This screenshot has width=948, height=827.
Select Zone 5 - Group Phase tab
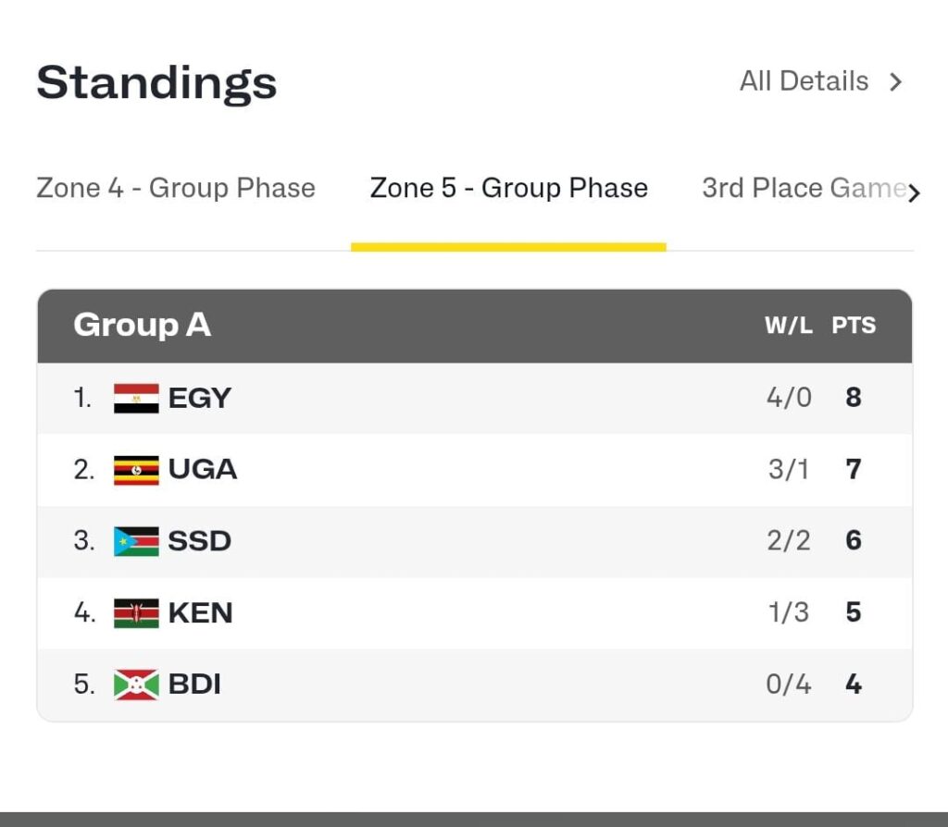pyautogui.click(x=508, y=188)
